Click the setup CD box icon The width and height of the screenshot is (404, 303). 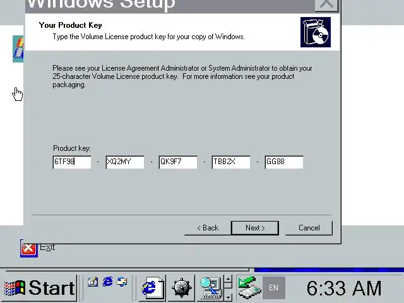tap(316, 32)
